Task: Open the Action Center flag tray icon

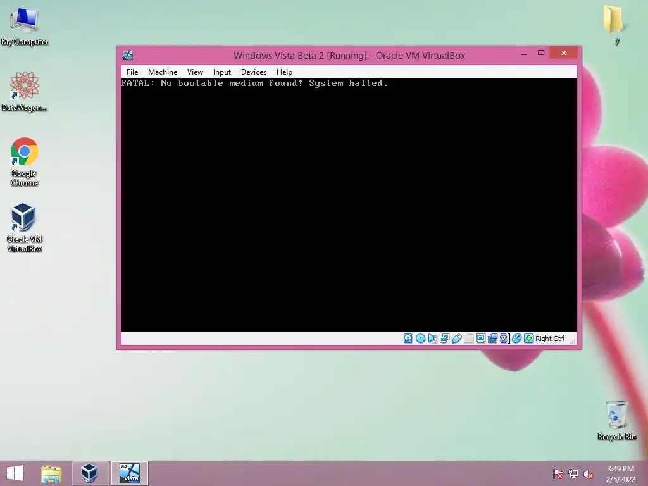Action: [558, 474]
